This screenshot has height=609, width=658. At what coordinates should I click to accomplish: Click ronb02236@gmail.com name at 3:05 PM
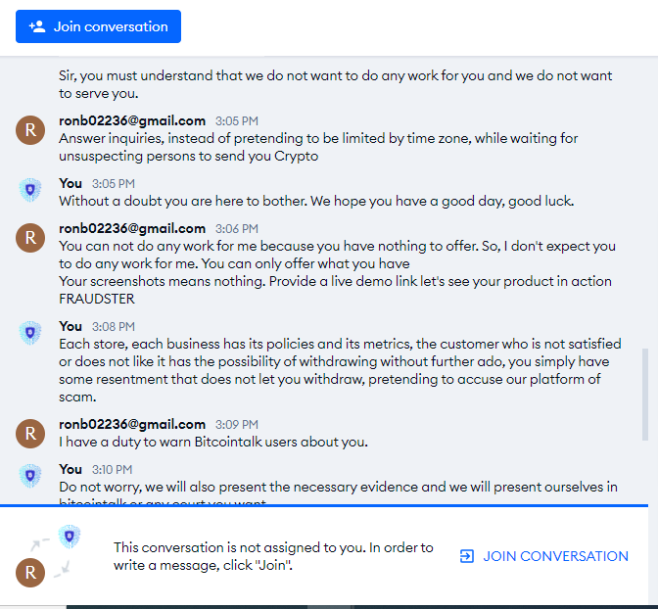(x=132, y=120)
